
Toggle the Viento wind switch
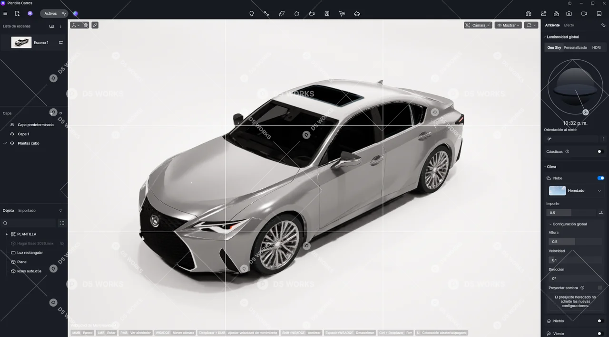pyautogui.click(x=600, y=334)
